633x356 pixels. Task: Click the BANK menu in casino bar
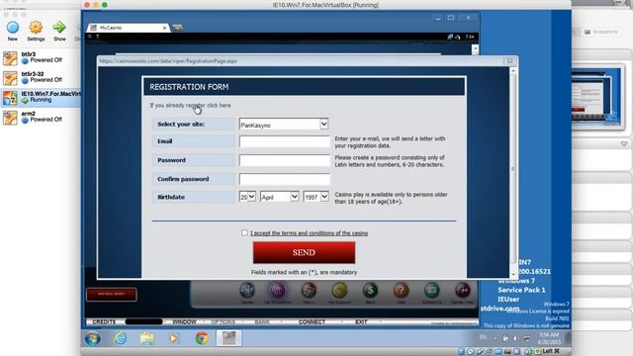coord(262,322)
